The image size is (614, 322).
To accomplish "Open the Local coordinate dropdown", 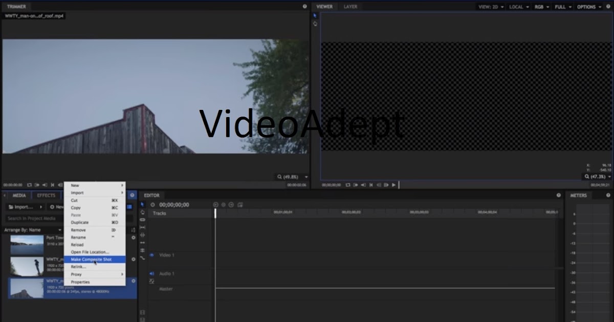I will click(519, 7).
